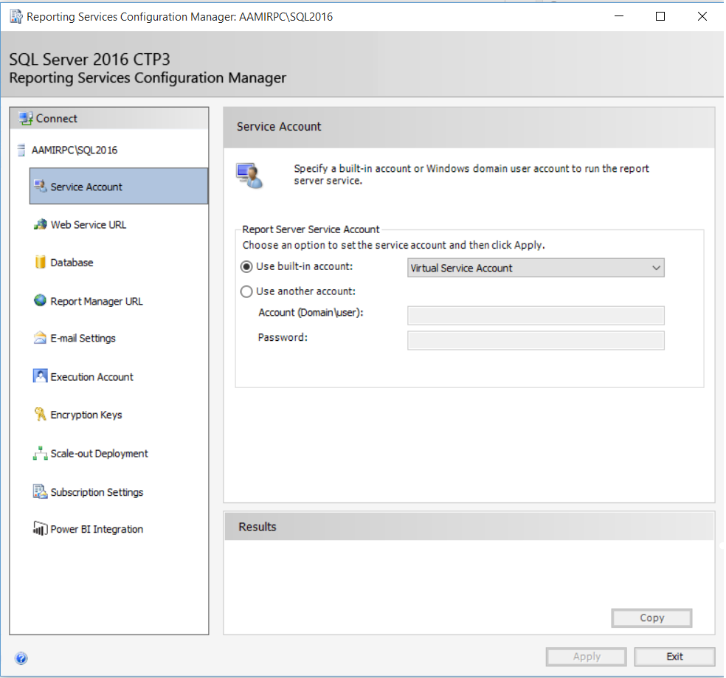
Task: Select the Use another account radio button
Action: [246, 291]
